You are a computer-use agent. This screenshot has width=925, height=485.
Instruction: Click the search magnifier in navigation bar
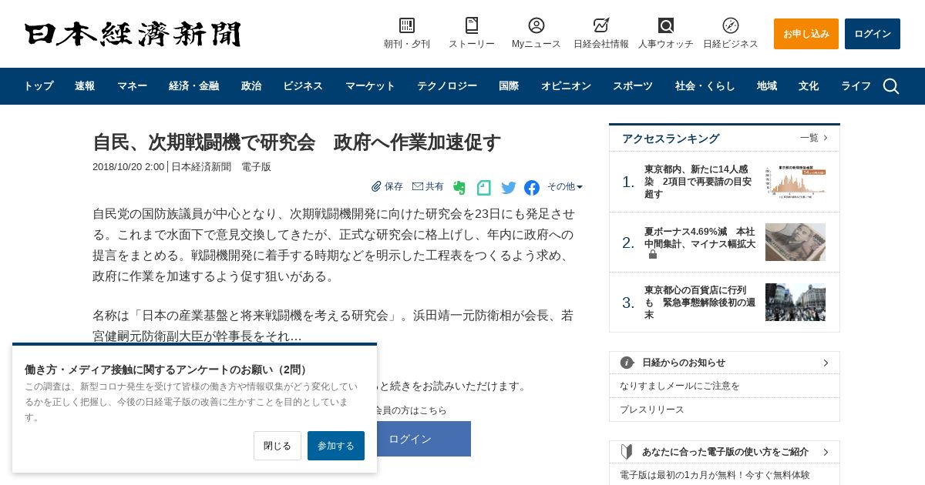(x=891, y=86)
